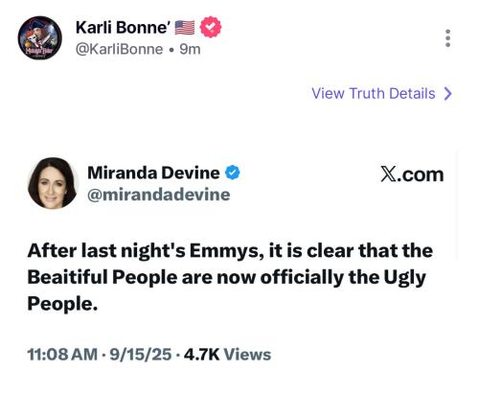Click the 4.7K Views count
Viewport: 479px width, 394px height.
pos(227,355)
